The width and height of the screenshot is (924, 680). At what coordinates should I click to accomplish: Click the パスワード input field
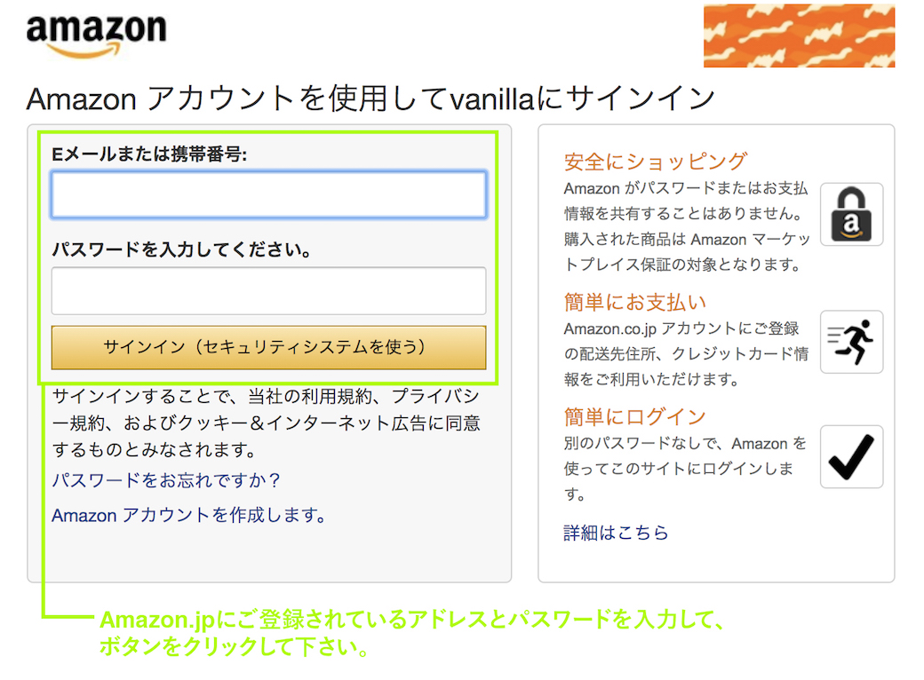268,291
